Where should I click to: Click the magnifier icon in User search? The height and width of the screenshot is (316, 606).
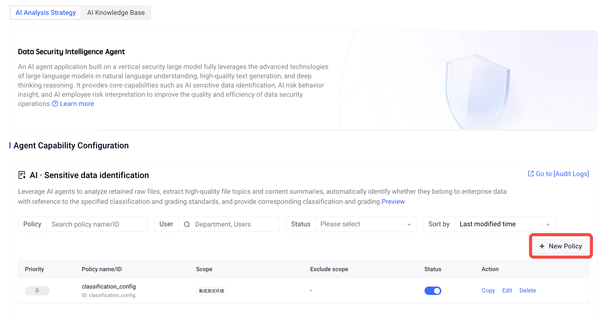tap(187, 224)
